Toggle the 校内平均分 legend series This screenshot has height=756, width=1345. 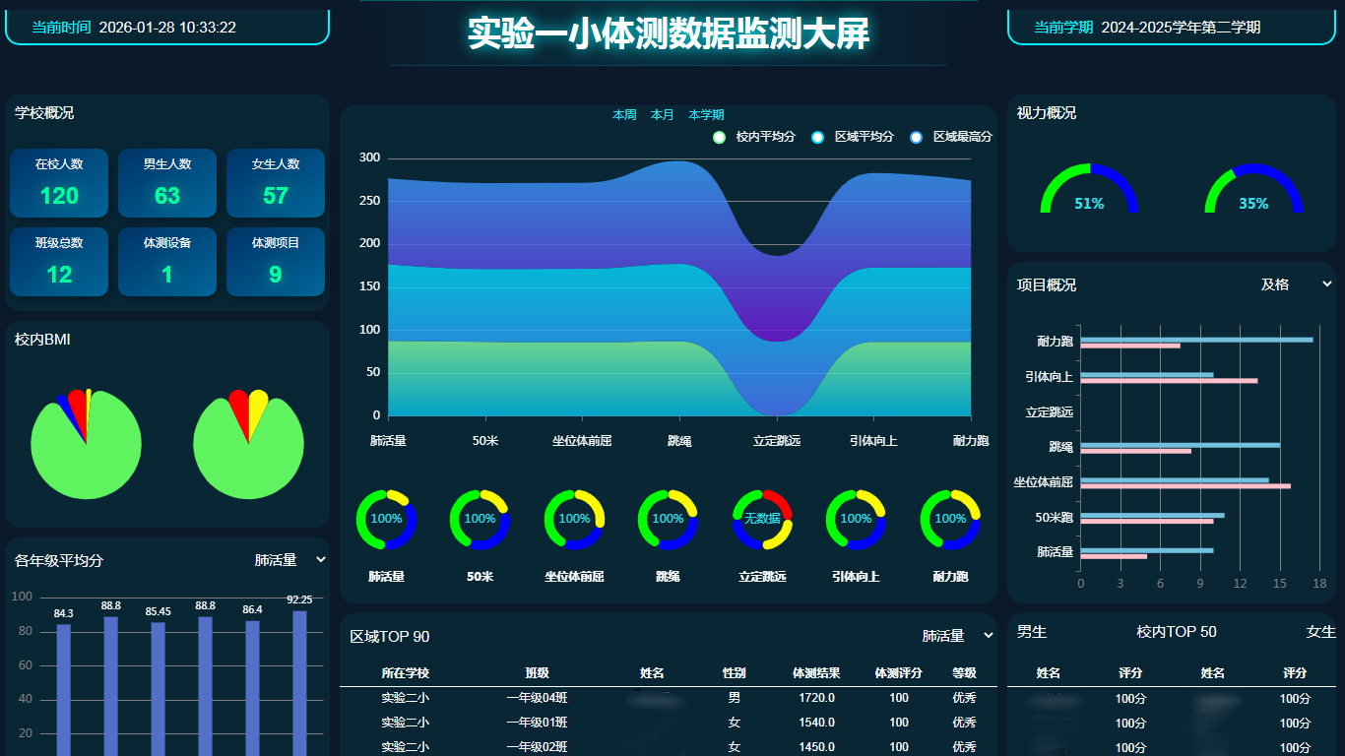click(754, 137)
